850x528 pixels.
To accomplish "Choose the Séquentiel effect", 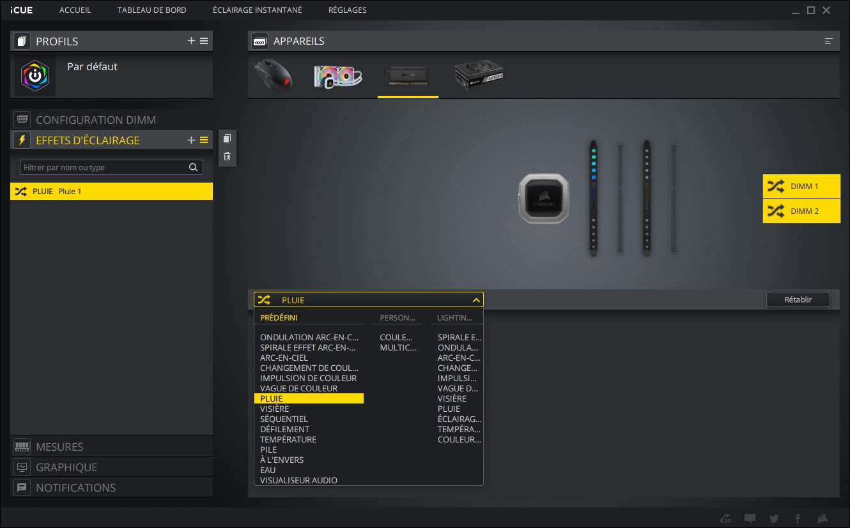I will click(x=284, y=419).
